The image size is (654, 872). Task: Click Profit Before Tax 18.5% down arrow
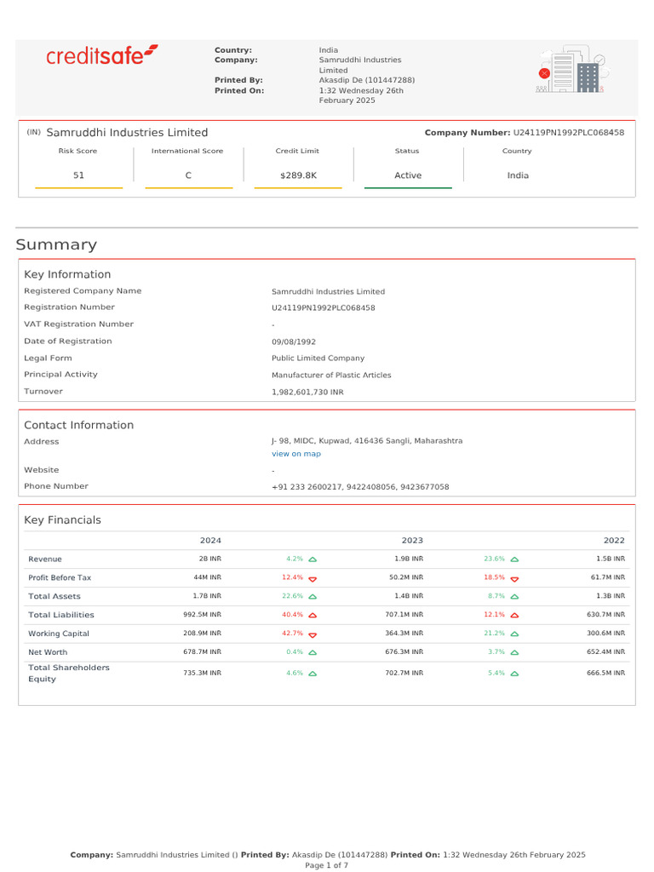(514, 578)
